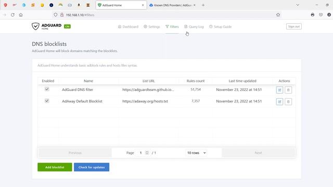The image size is (333, 187).
Task: Delete the AdGuard DNS filter entry
Action: click(x=288, y=90)
